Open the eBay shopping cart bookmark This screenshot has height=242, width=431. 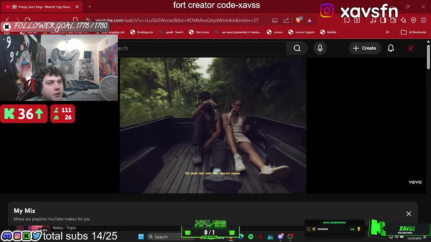click(x=110, y=32)
